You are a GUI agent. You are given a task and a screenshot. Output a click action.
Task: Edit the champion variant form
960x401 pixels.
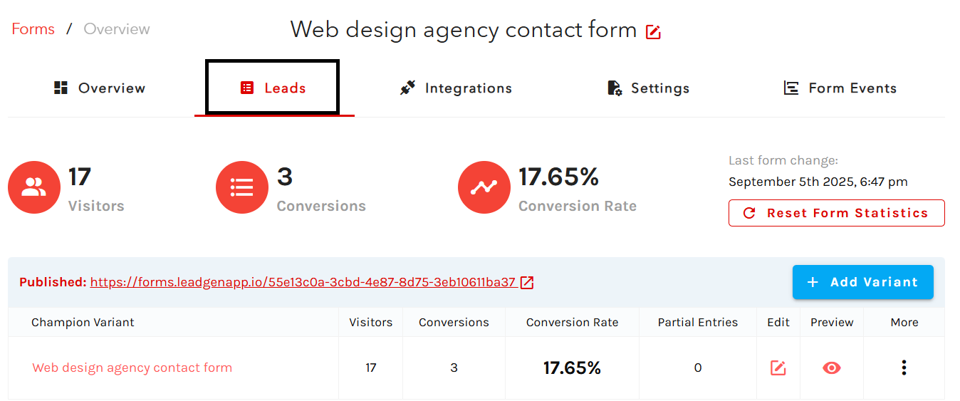coord(778,368)
